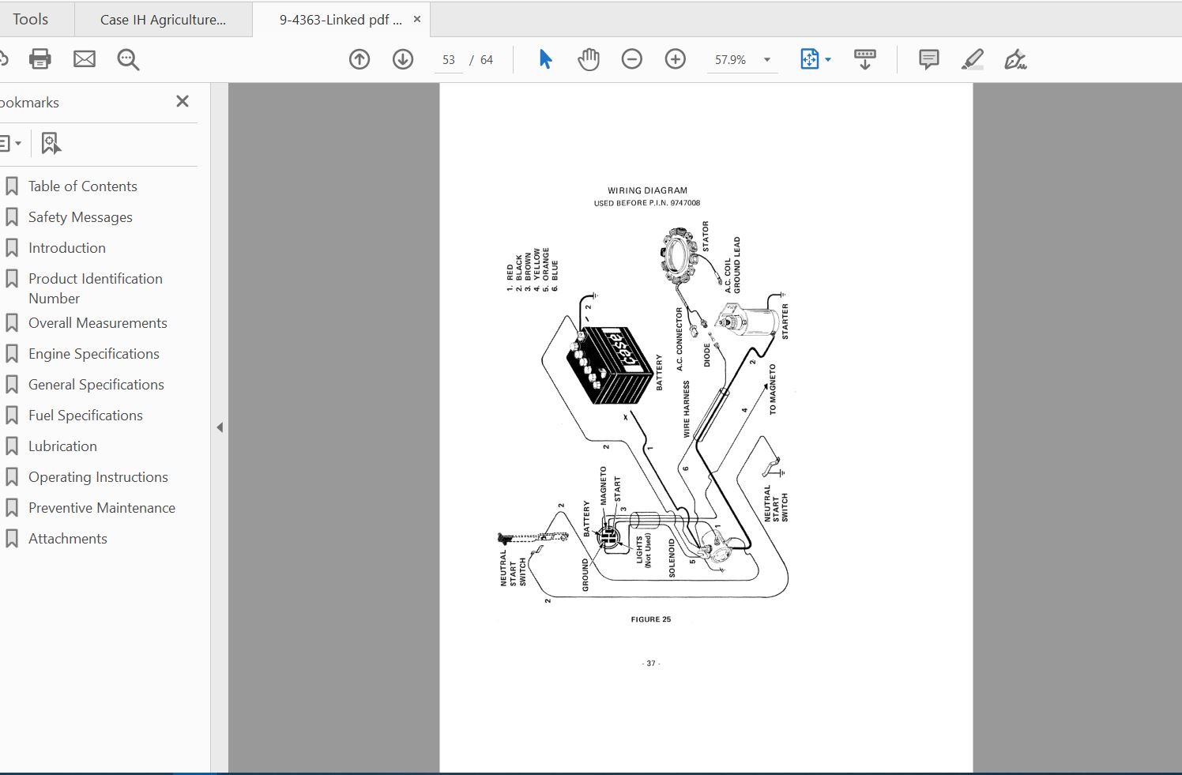The image size is (1182, 775).
Task: Select the arrow Selection tool
Action: pyautogui.click(x=545, y=59)
